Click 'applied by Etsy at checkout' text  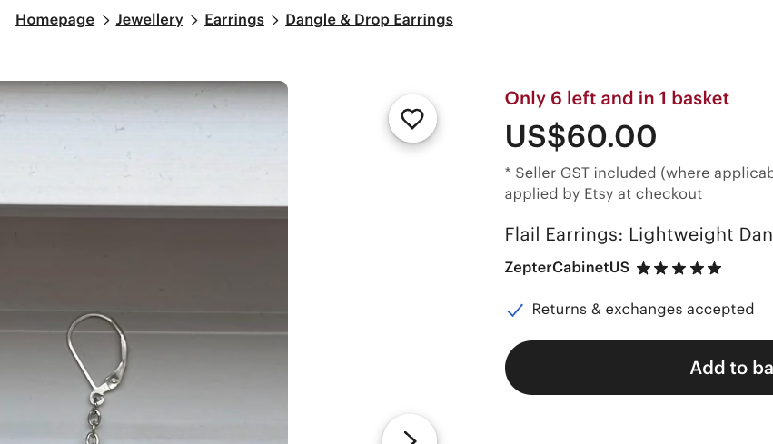(603, 193)
